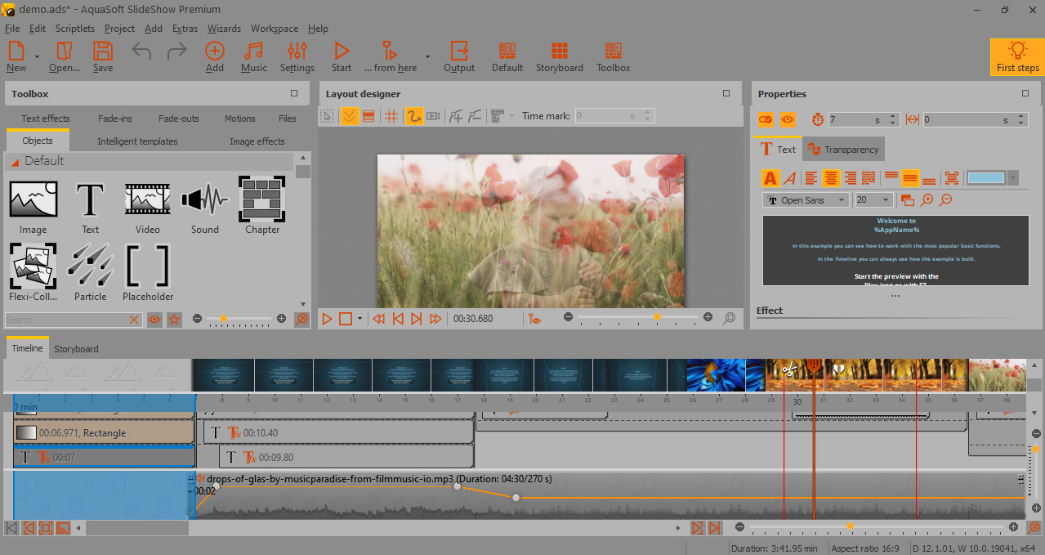
Task: Open the File menu
Action: pos(12,28)
